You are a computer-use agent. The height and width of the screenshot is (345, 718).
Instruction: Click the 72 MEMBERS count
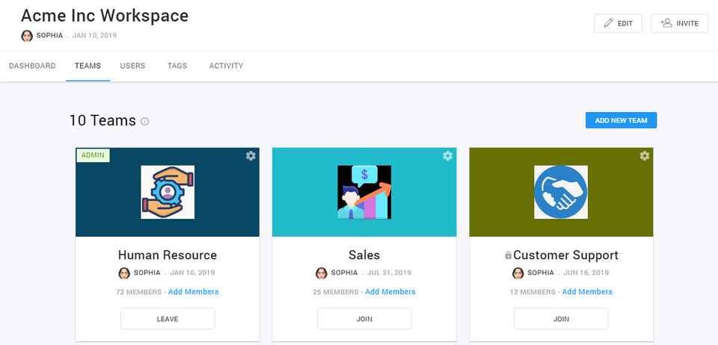139,291
